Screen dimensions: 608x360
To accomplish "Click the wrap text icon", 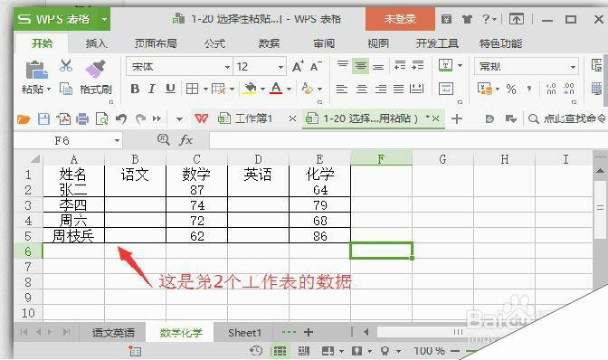I will point(446,89).
